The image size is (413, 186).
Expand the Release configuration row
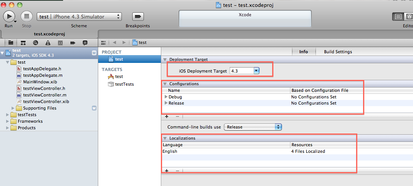click(x=166, y=103)
